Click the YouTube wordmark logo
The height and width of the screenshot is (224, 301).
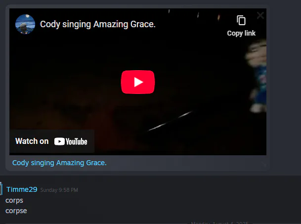71,141
